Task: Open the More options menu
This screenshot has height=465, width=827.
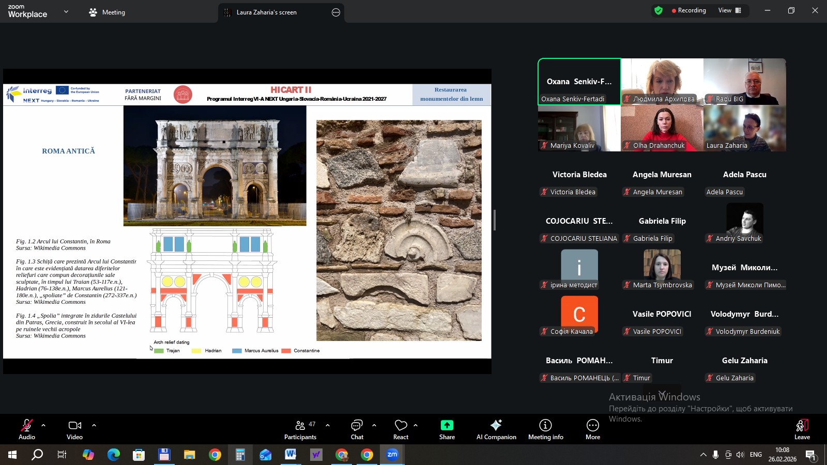Action: click(592, 429)
